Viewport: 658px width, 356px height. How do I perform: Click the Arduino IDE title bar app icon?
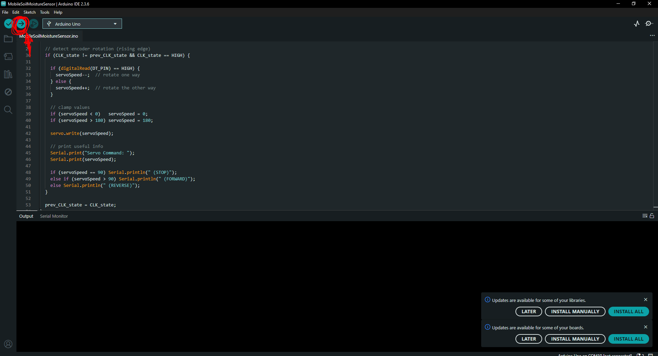tap(3, 4)
